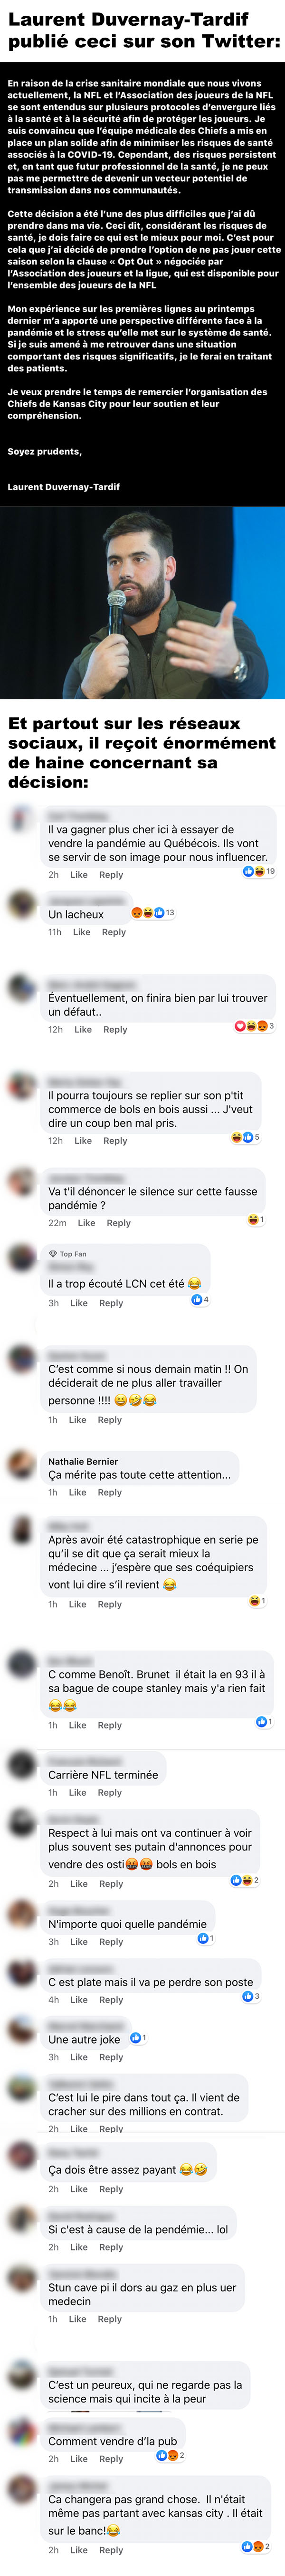Click the Top Fan badge
Screen dimensions: 285x2576
[x=68, y=1254]
